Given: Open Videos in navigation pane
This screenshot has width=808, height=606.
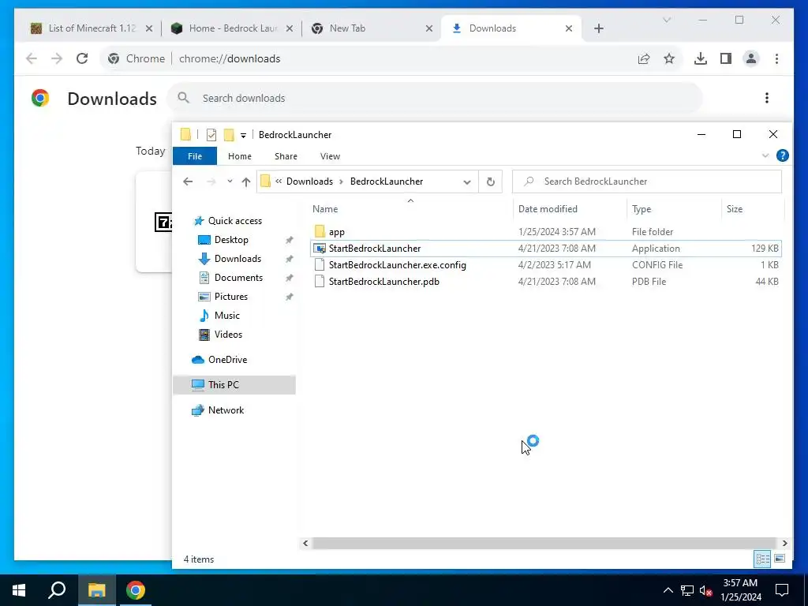Looking at the screenshot, I should tap(228, 335).
